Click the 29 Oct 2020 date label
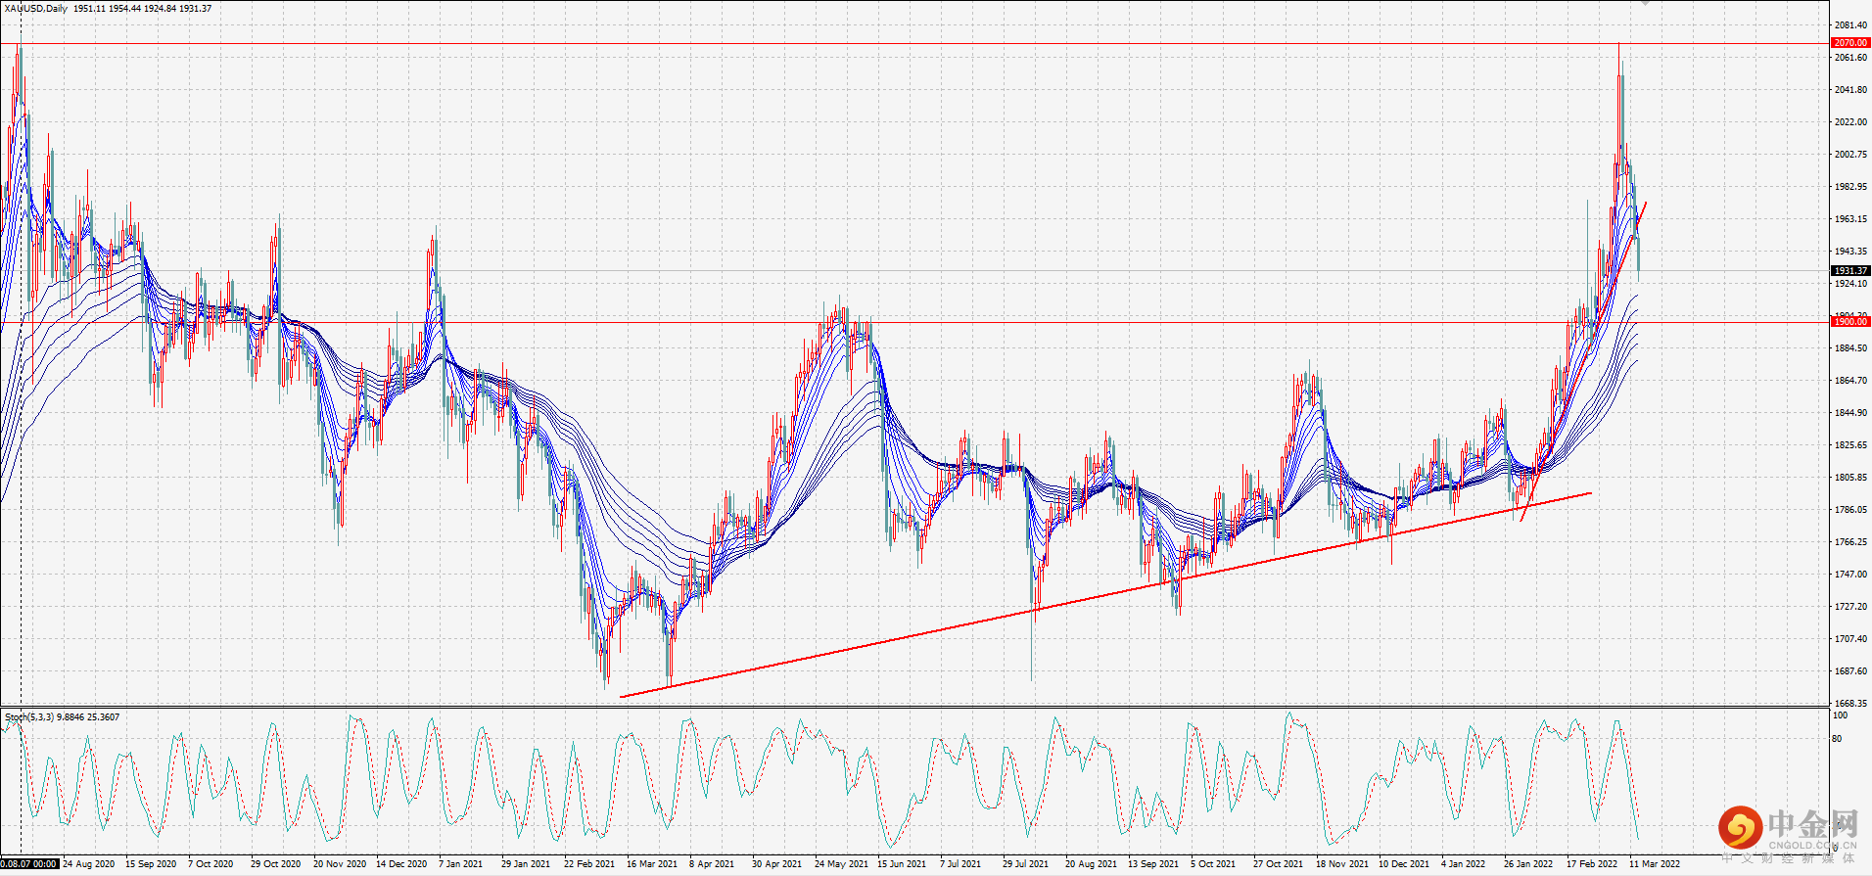This screenshot has height=876, width=1872. point(276,864)
